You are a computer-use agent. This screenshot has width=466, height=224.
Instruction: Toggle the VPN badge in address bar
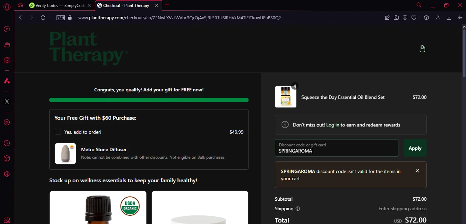(61, 18)
